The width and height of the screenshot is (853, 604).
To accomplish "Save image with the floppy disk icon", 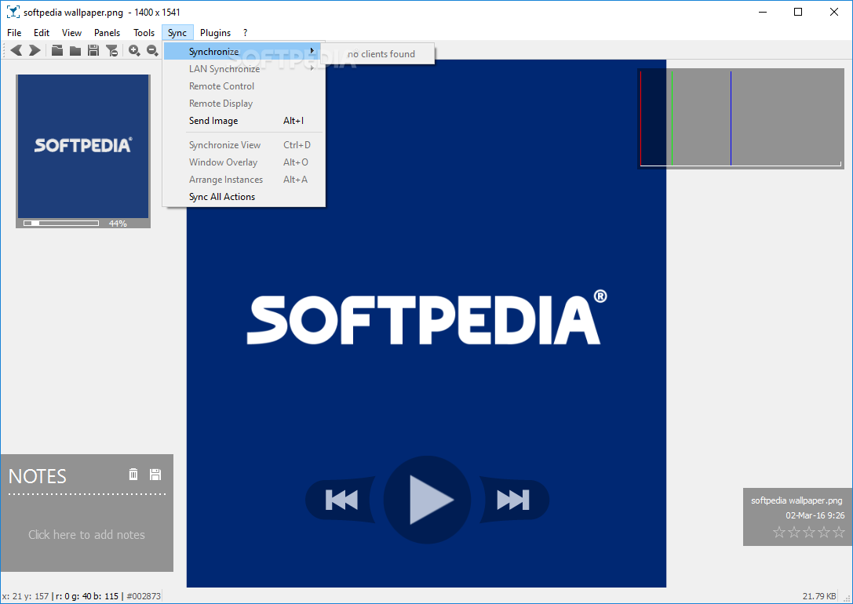I will point(93,50).
